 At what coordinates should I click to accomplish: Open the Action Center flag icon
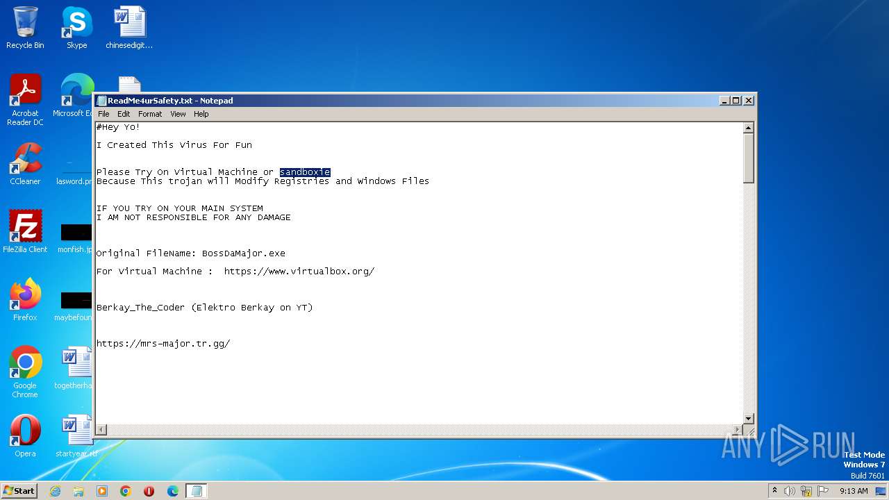coord(823,491)
